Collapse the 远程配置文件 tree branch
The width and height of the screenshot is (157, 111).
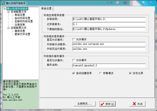(8, 28)
